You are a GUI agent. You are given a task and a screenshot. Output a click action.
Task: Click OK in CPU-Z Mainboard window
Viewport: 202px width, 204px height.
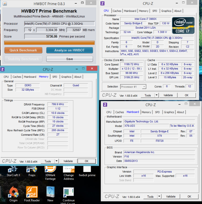[189, 196]
